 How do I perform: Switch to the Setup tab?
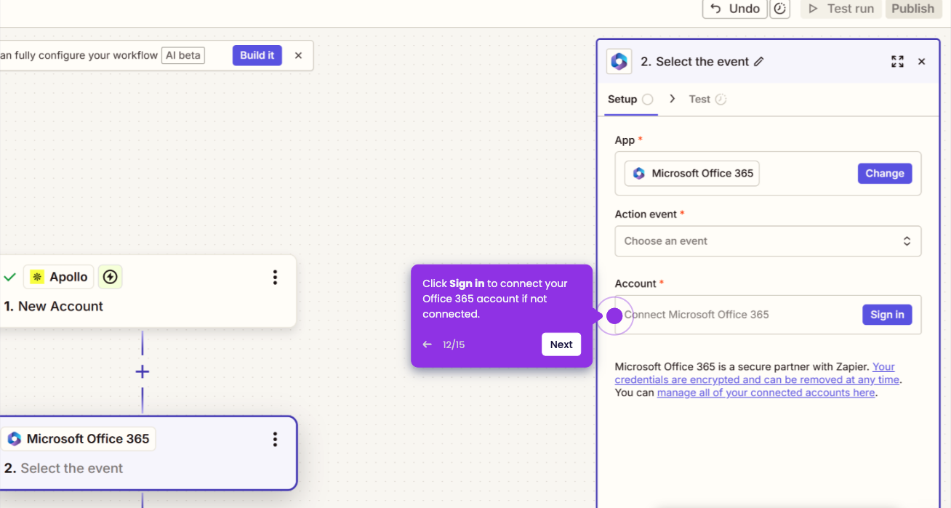point(631,100)
